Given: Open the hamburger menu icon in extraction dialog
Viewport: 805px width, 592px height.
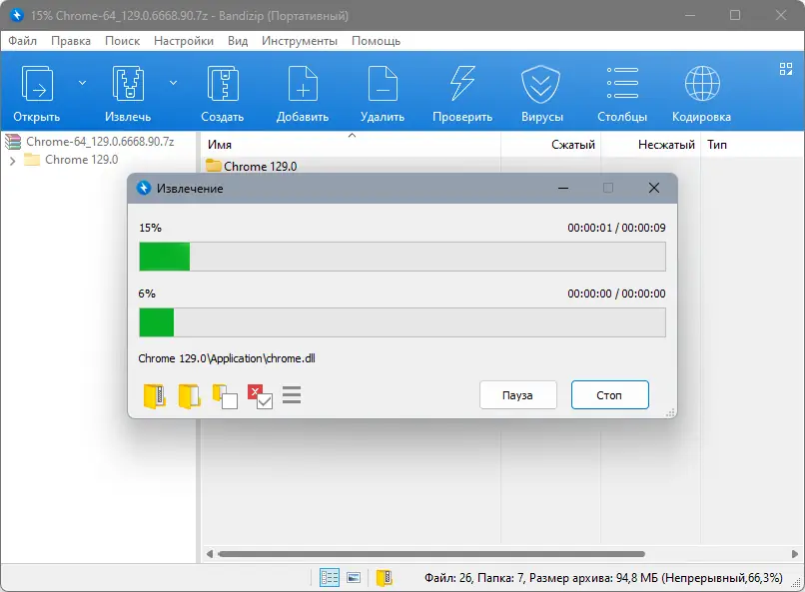Looking at the screenshot, I should coord(292,395).
